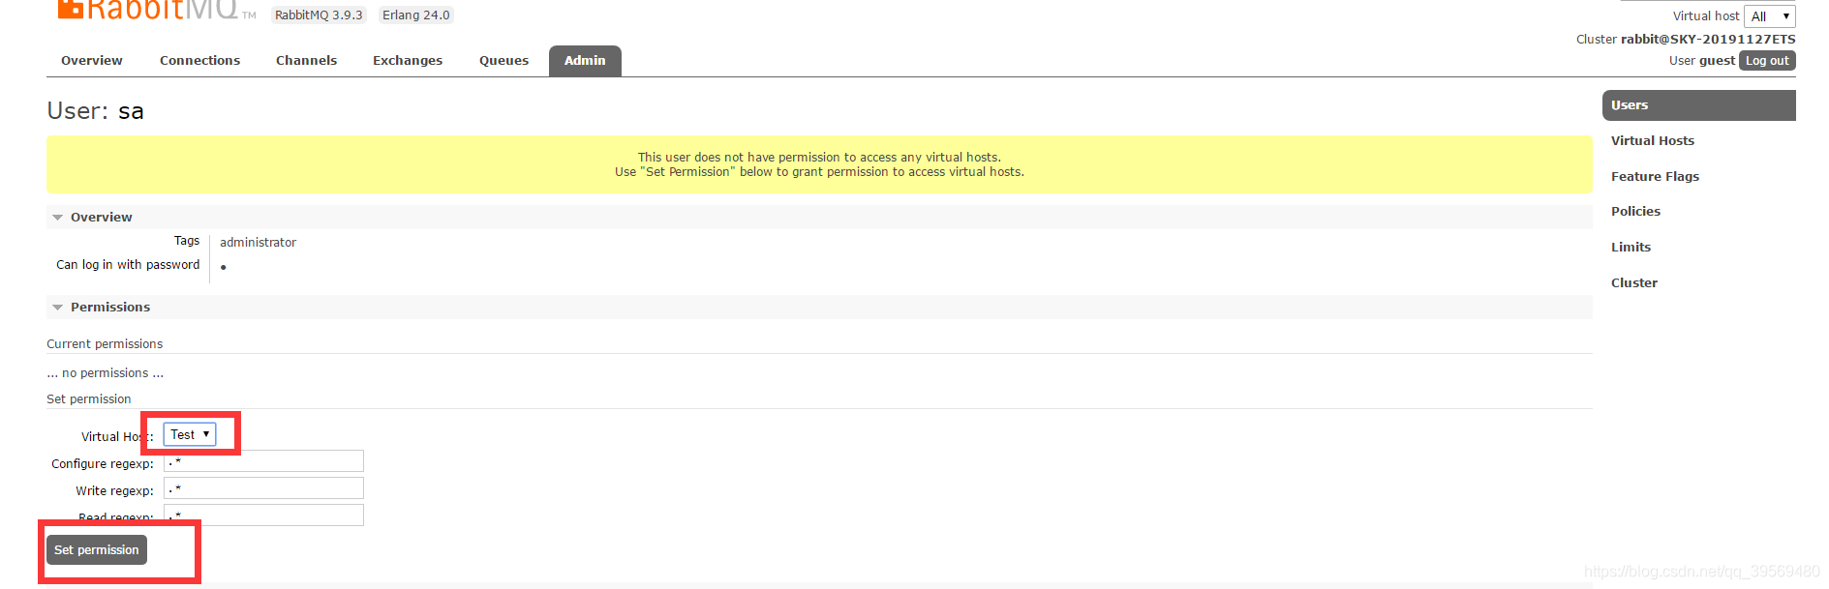Click the 'Can log in with password' label
1829x589 pixels.
coord(128,264)
